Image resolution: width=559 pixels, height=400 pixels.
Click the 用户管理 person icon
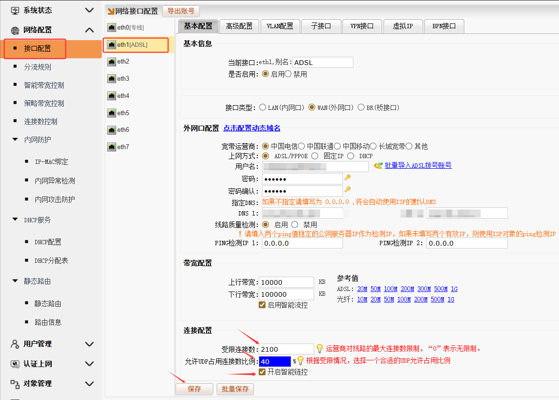coord(15,344)
